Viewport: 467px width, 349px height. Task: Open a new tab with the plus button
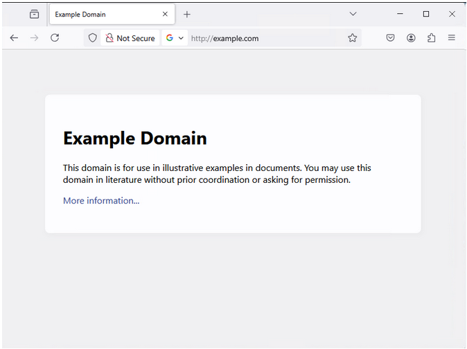point(187,15)
